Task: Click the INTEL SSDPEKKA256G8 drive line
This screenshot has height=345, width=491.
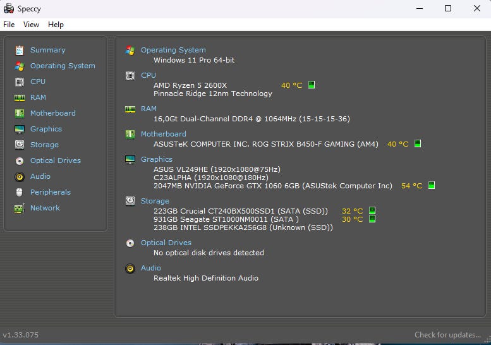Action: tap(243, 227)
